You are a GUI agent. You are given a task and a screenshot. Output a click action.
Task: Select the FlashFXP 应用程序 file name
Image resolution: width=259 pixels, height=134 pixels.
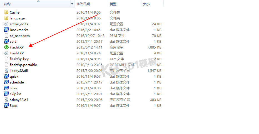(17, 47)
